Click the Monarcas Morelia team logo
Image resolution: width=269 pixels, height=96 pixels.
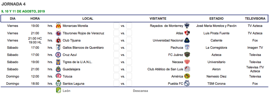click(x=59, y=26)
